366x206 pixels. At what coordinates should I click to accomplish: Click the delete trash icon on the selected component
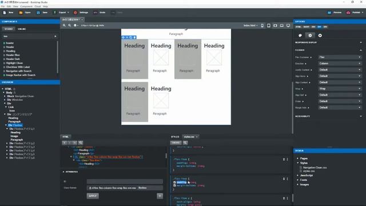click(135, 37)
